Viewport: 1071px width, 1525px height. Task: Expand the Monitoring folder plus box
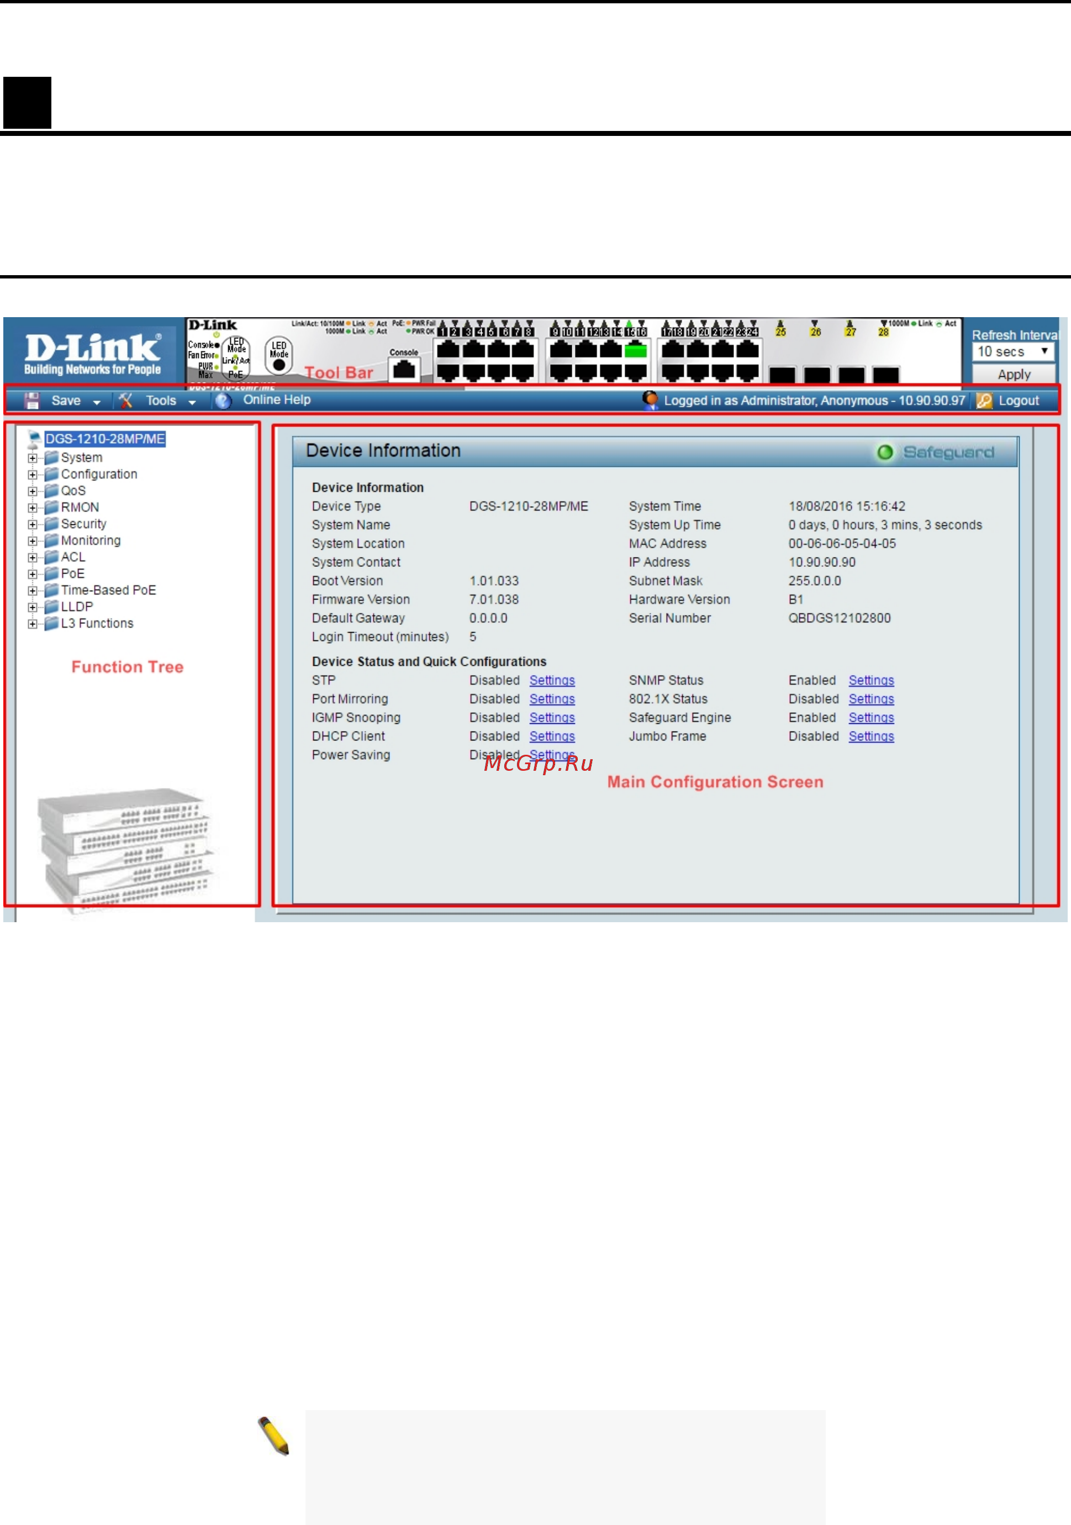click(33, 541)
